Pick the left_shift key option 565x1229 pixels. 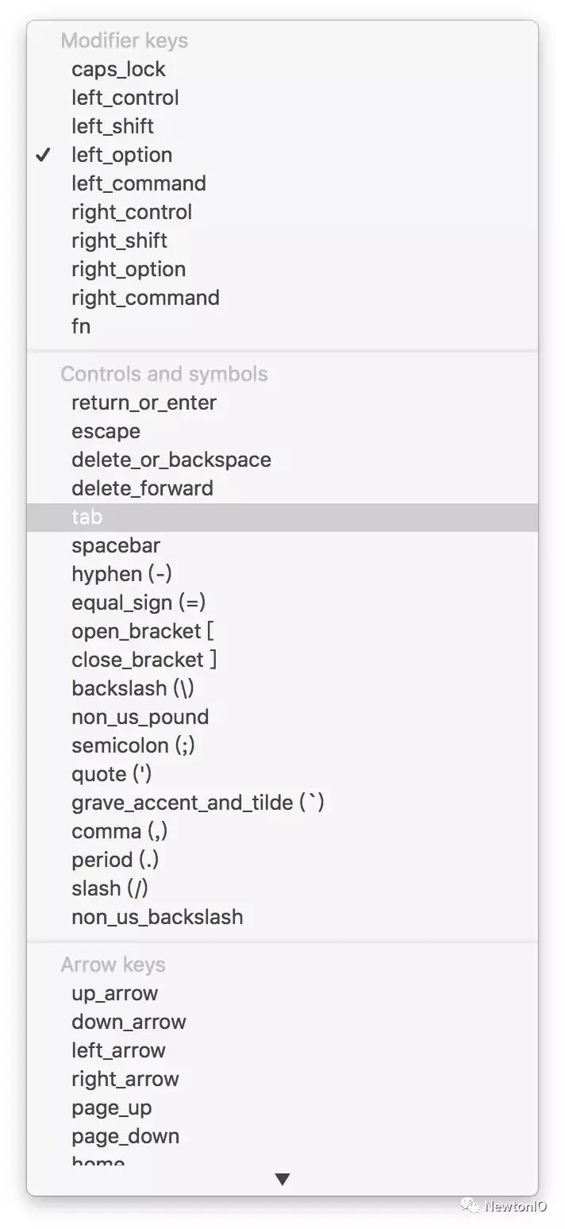point(113,126)
